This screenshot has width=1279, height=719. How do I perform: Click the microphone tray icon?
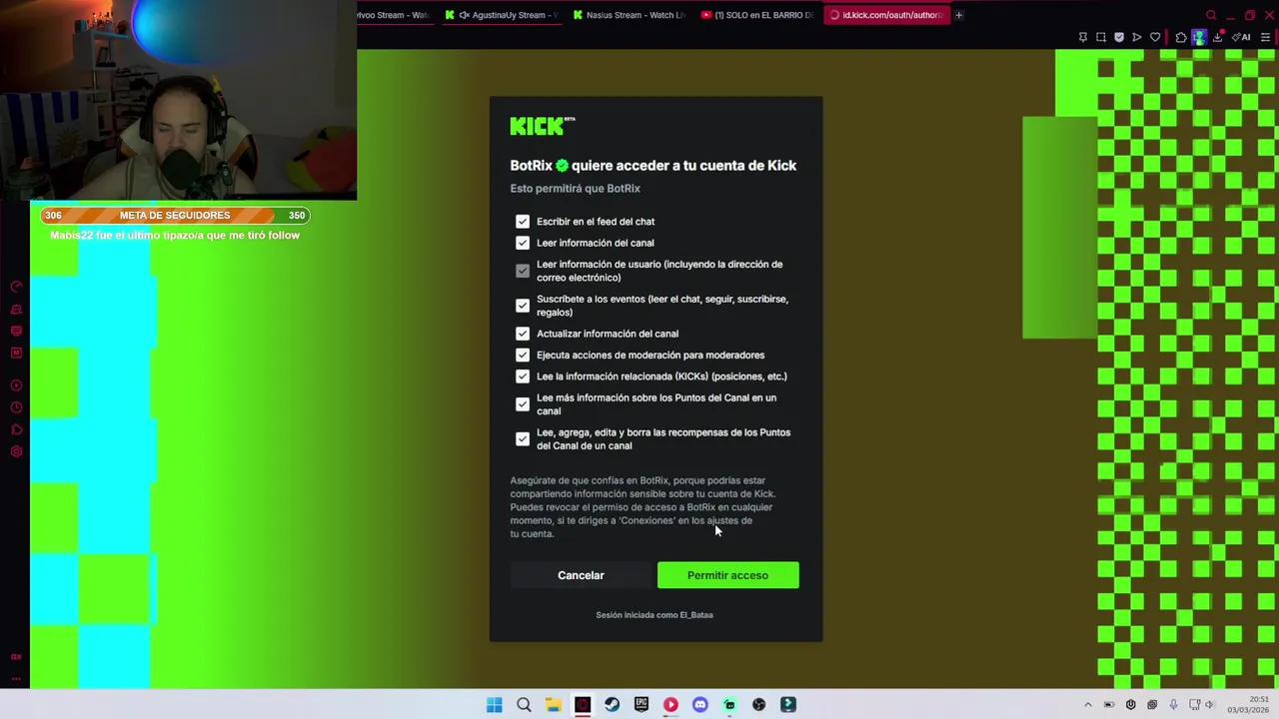[x=1173, y=705]
